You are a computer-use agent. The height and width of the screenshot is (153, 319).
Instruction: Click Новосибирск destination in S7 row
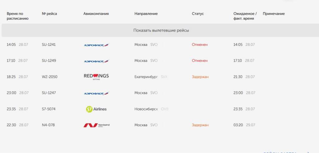coord(146,109)
